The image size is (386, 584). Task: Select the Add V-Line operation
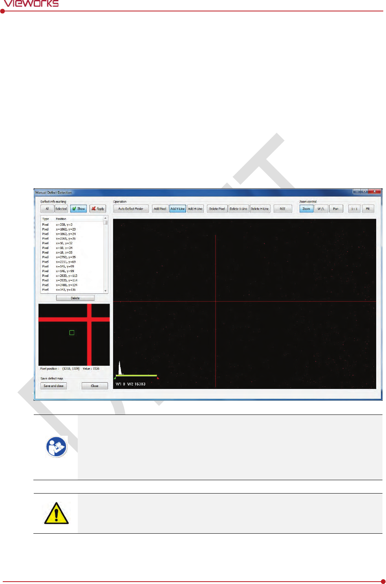177,209
